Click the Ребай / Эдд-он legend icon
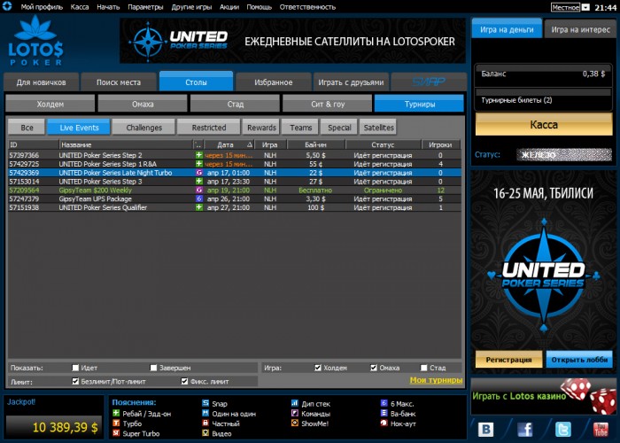 (116, 414)
